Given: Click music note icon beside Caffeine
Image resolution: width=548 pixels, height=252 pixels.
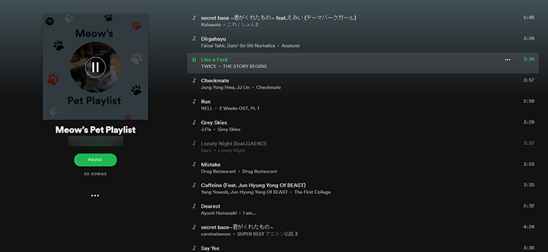Looking at the screenshot, I should click(194, 185).
